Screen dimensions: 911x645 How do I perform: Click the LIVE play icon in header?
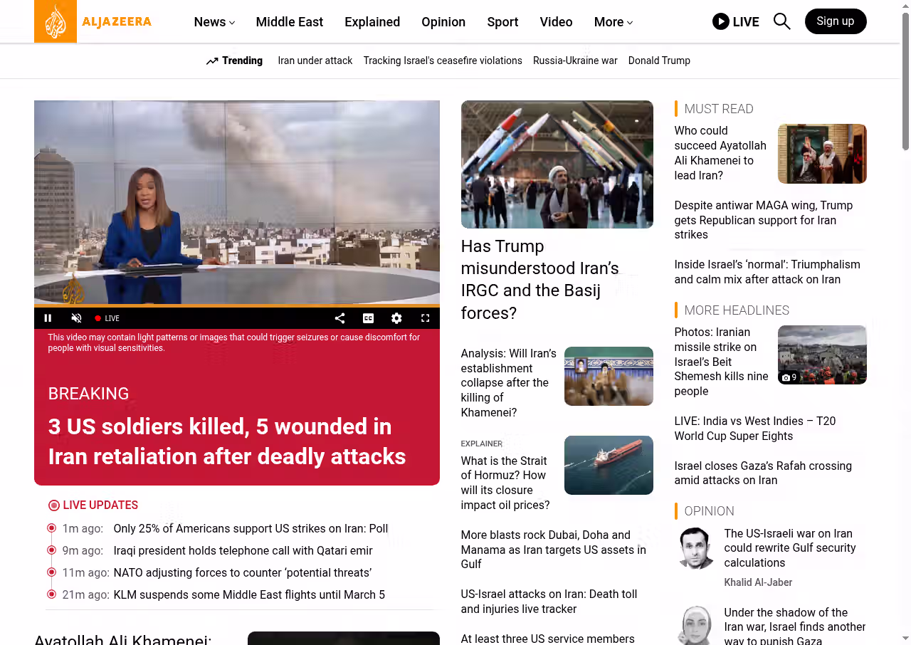tap(721, 21)
